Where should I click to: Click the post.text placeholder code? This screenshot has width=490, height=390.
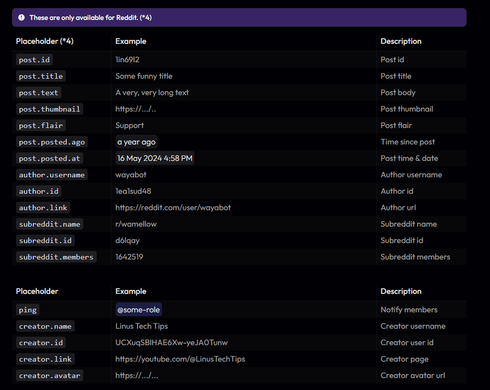[x=38, y=93]
